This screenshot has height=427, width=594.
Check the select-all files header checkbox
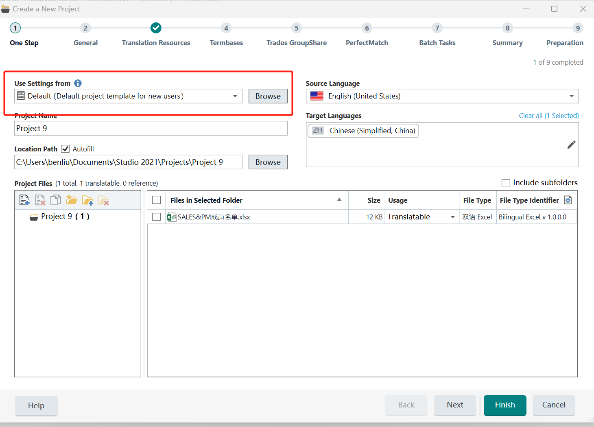click(x=156, y=200)
